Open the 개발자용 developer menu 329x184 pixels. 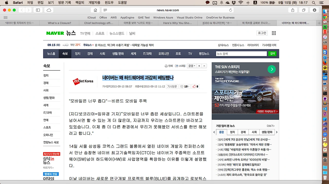94,3
